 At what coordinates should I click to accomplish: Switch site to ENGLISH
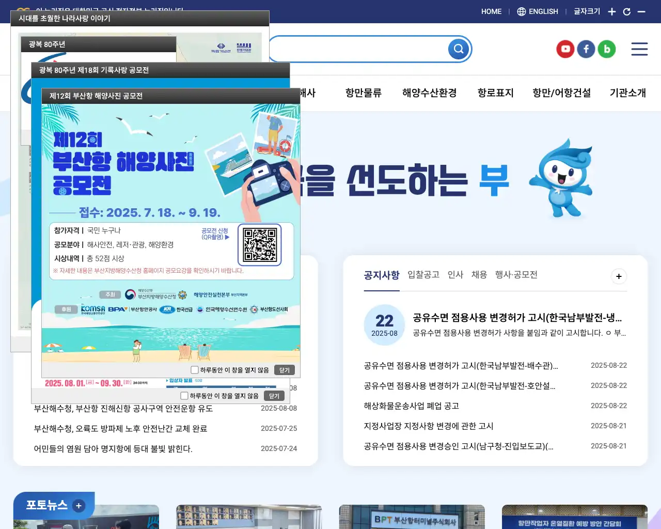click(x=538, y=11)
